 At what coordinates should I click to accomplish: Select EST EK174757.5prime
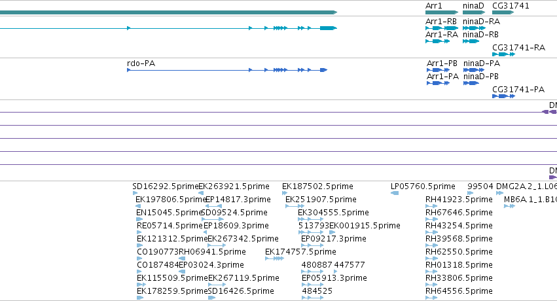300,252
